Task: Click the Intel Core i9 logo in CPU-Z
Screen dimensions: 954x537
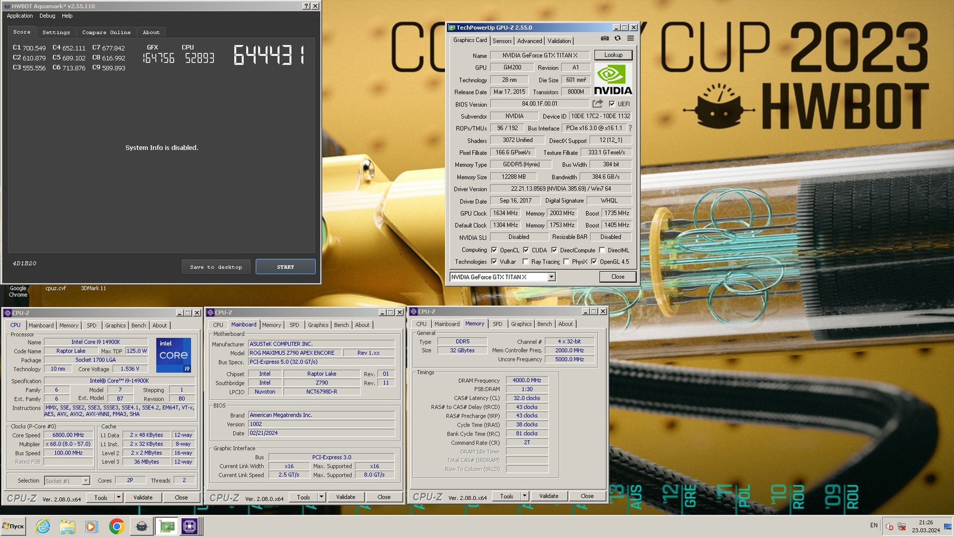Action: (173, 355)
